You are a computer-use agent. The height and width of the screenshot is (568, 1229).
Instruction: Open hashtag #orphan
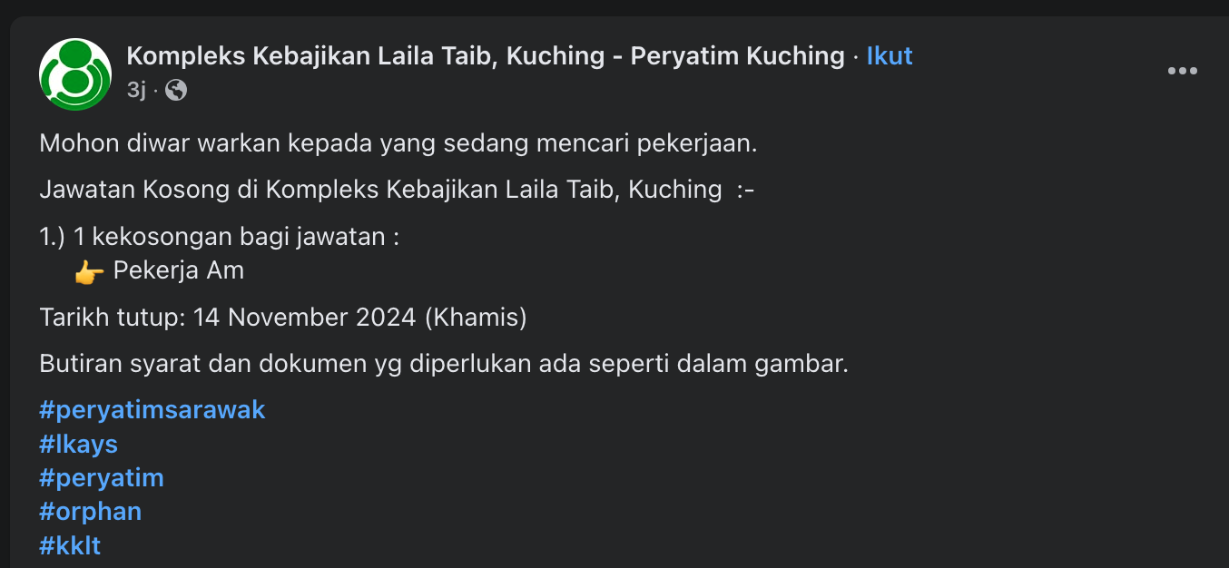click(x=91, y=511)
